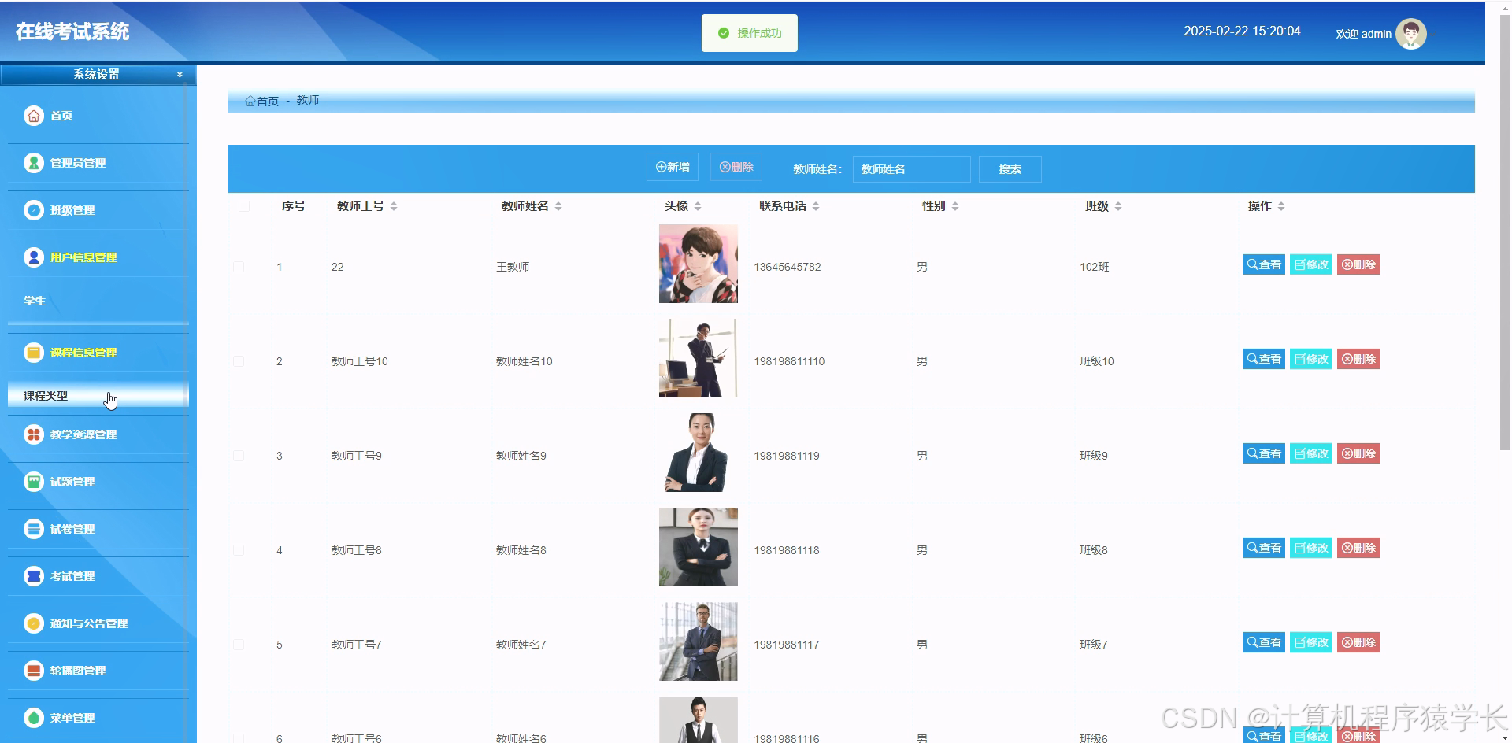Screen dimensions: 1512x743
Task: Sort by 联系电话 column arrows
Action: (816, 206)
